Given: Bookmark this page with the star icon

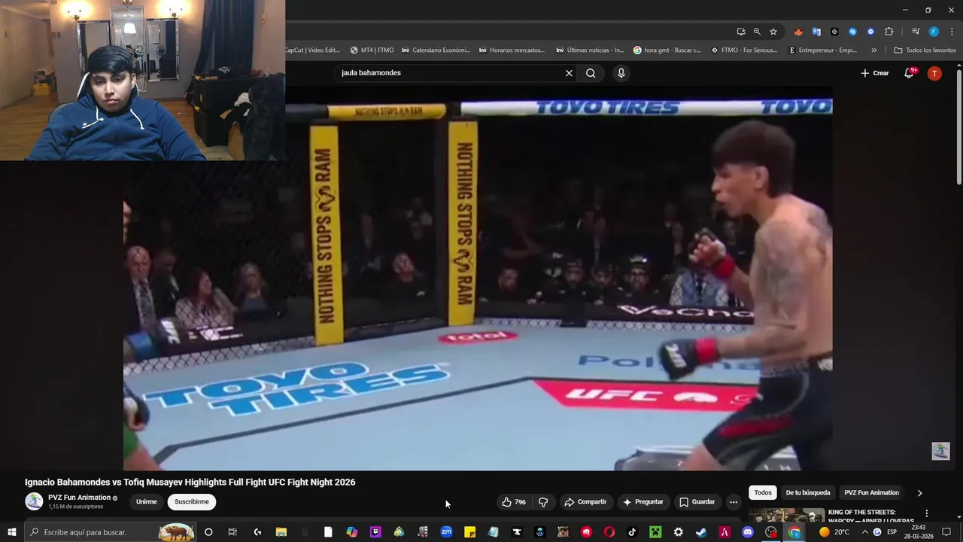Looking at the screenshot, I should coord(773,32).
